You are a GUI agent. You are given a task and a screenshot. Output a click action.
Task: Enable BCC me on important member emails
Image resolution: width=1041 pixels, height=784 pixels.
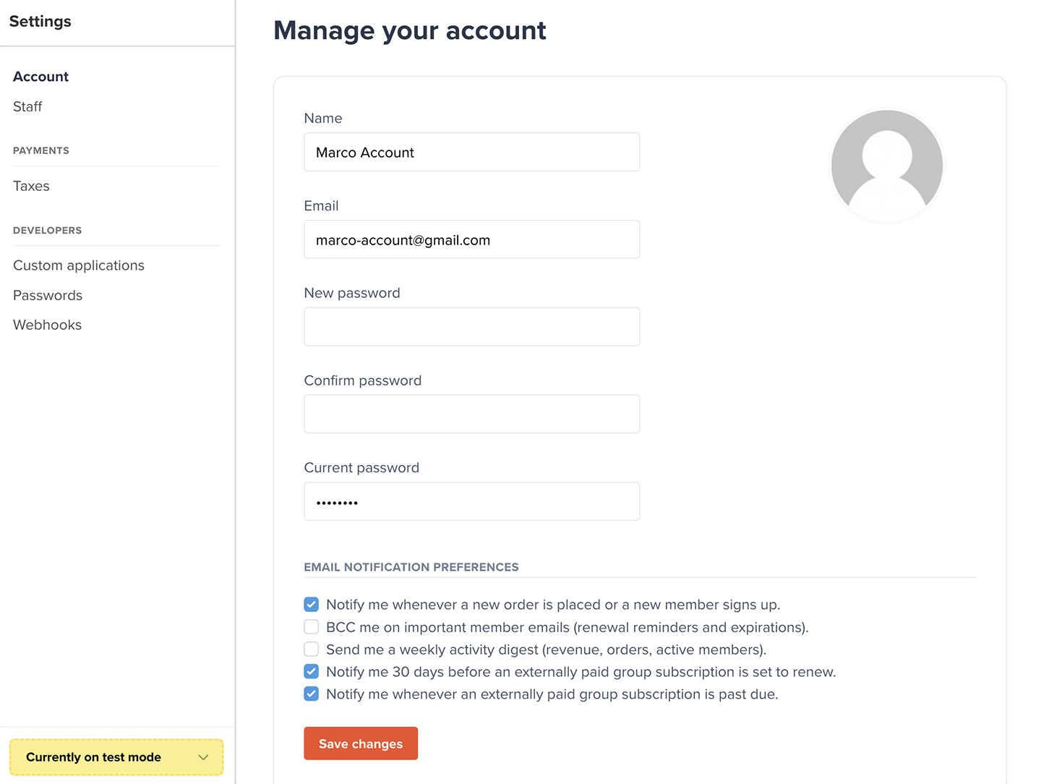(312, 627)
